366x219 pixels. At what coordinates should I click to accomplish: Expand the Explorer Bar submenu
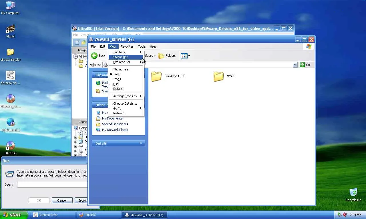coord(126,62)
